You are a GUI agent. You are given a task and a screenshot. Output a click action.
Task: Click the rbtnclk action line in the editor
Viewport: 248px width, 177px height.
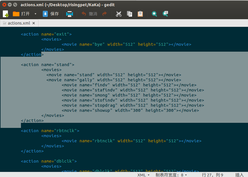[x=50, y=131]
